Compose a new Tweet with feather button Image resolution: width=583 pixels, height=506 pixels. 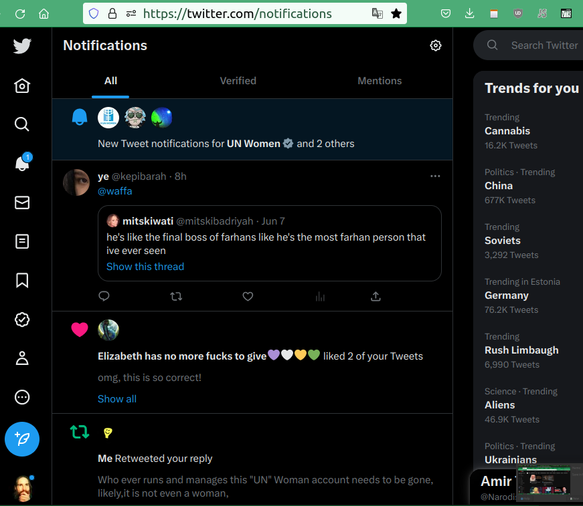tap(22, 439)
